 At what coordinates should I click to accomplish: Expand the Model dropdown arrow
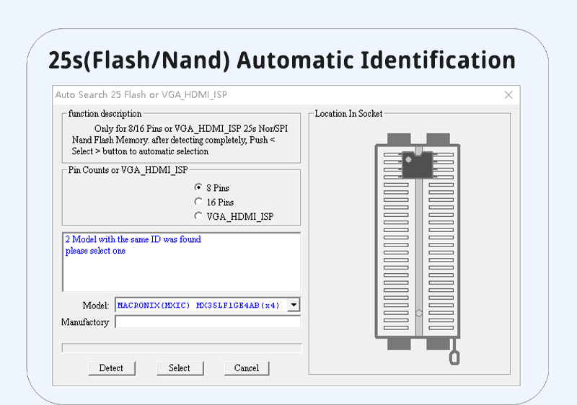(x=293, y=305)
